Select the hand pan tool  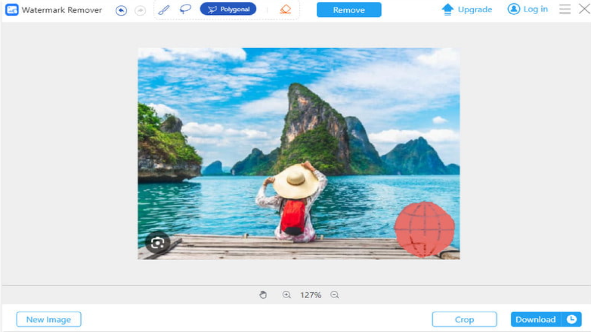click(x=263, y=295)
